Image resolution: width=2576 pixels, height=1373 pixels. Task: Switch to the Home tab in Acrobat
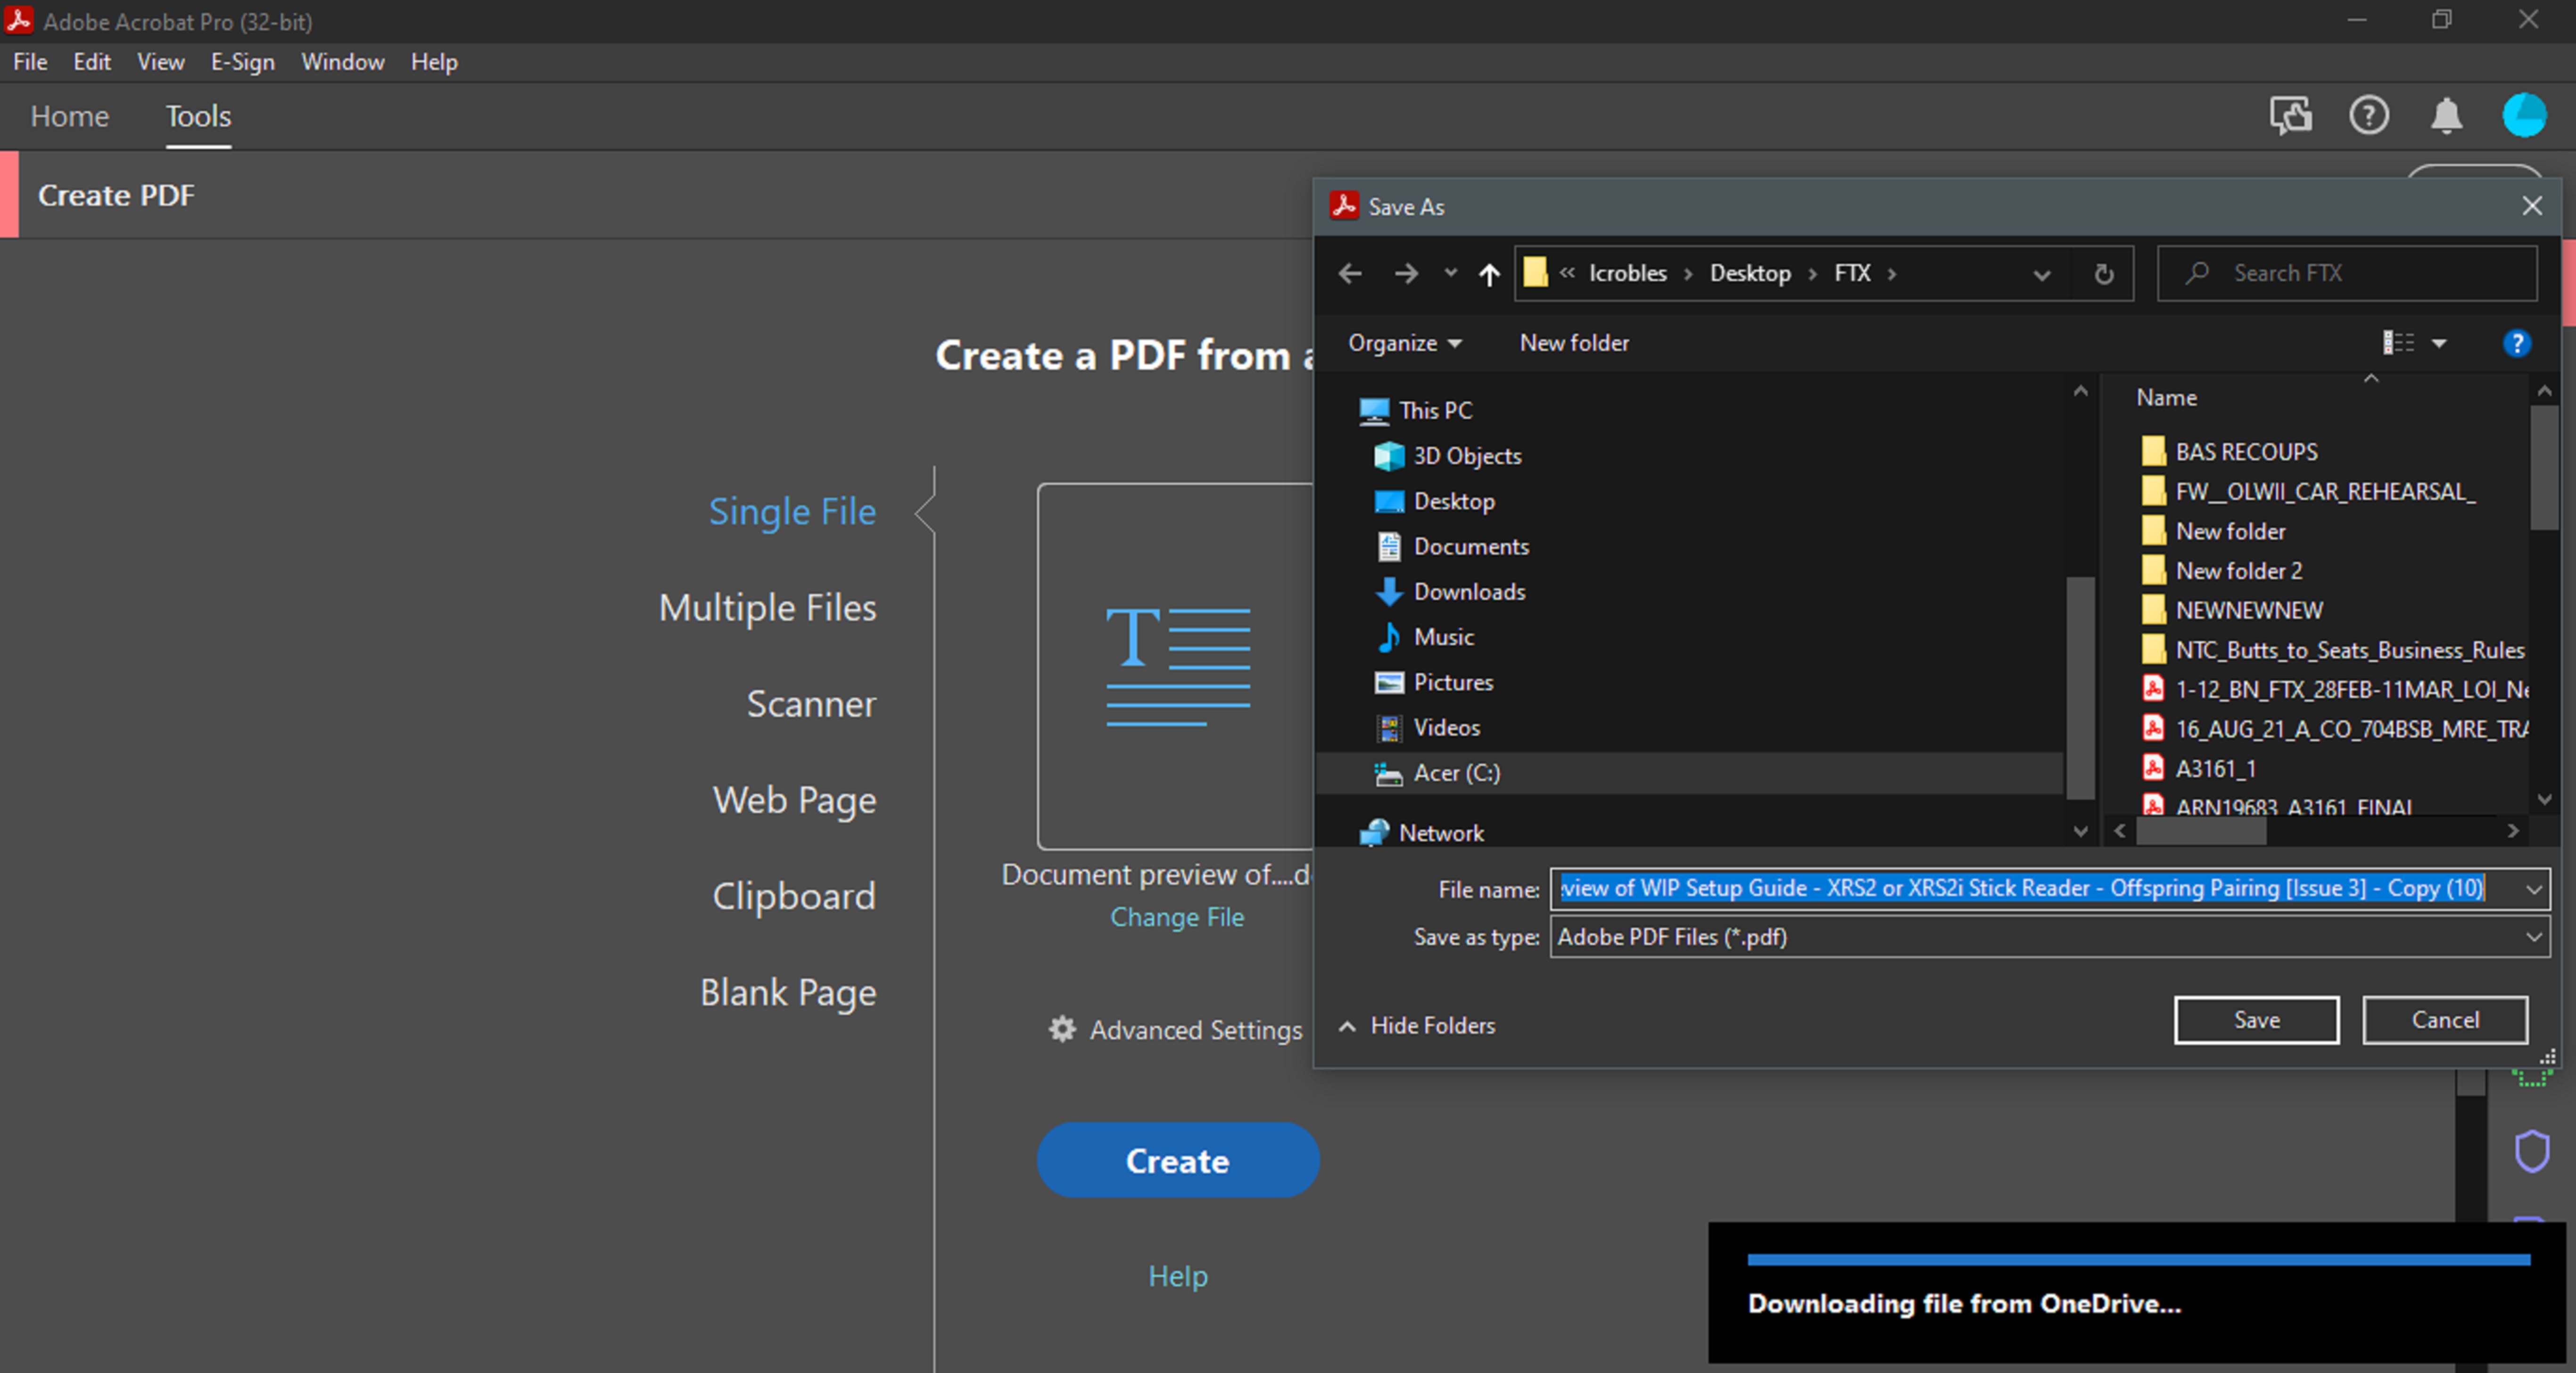(x=68, y=115)
